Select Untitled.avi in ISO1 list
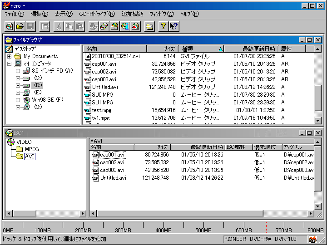 tap(113, 178)
